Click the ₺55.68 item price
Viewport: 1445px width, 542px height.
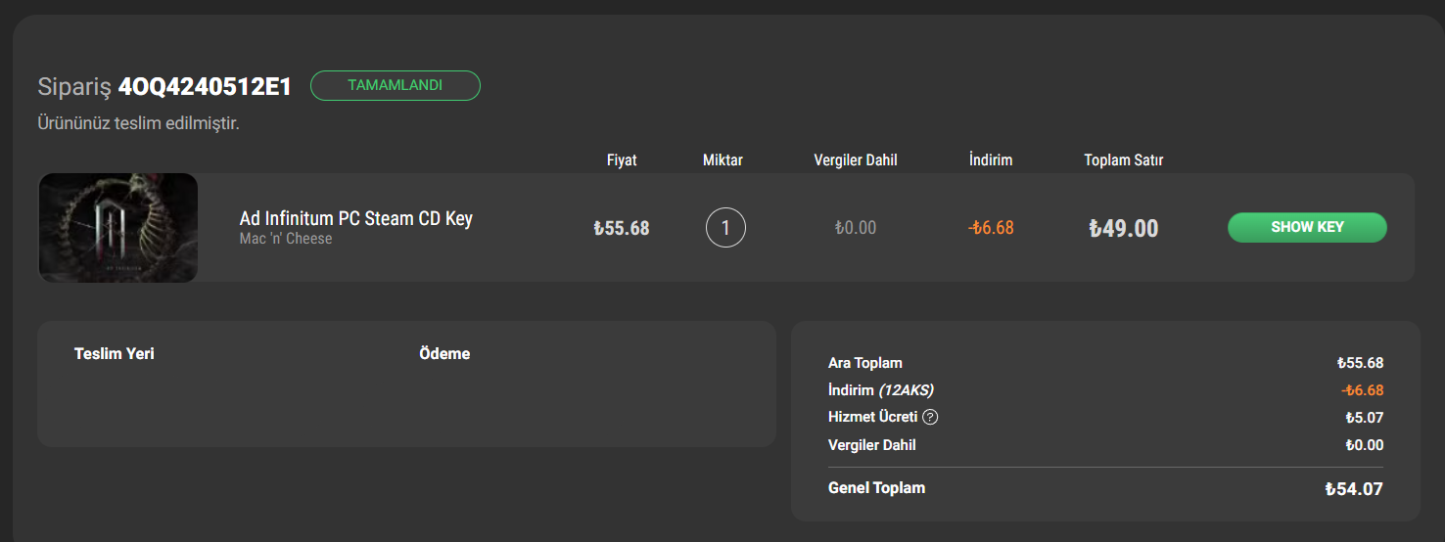tap(622, 228)
